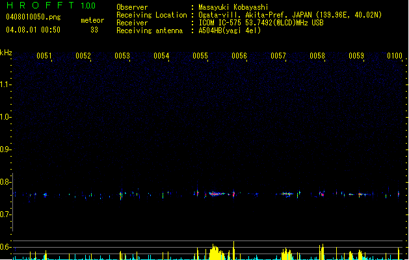The image size is (409, 260).
Task: Click the 0100 time marker
Action: (x=395, y=56)
